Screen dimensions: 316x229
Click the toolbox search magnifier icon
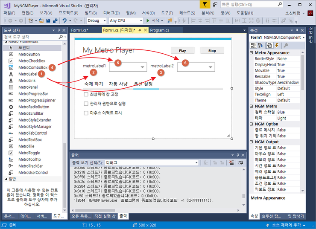point(61,37)
